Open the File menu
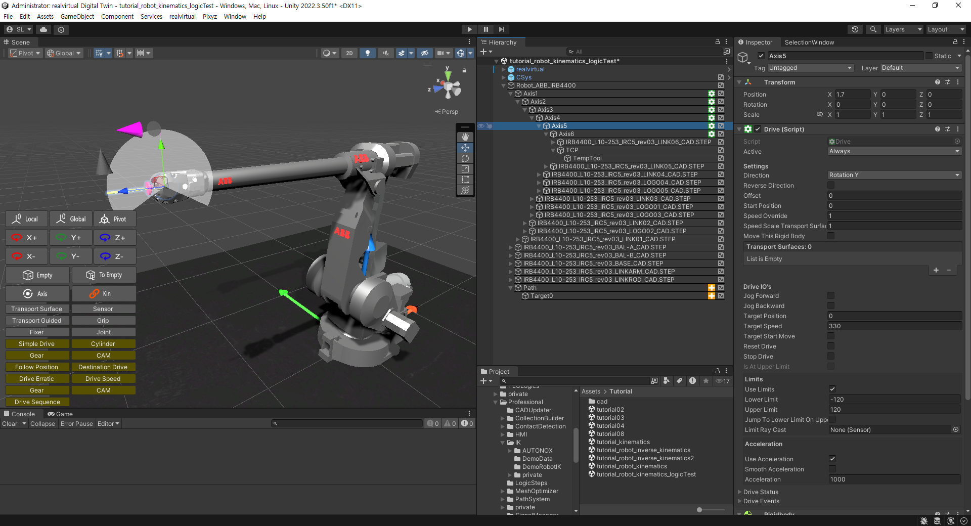This screenshot has height=526, width=971. click(x=8, y=17)
